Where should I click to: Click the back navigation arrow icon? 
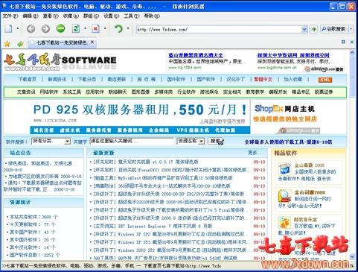[x=31, y=29]
